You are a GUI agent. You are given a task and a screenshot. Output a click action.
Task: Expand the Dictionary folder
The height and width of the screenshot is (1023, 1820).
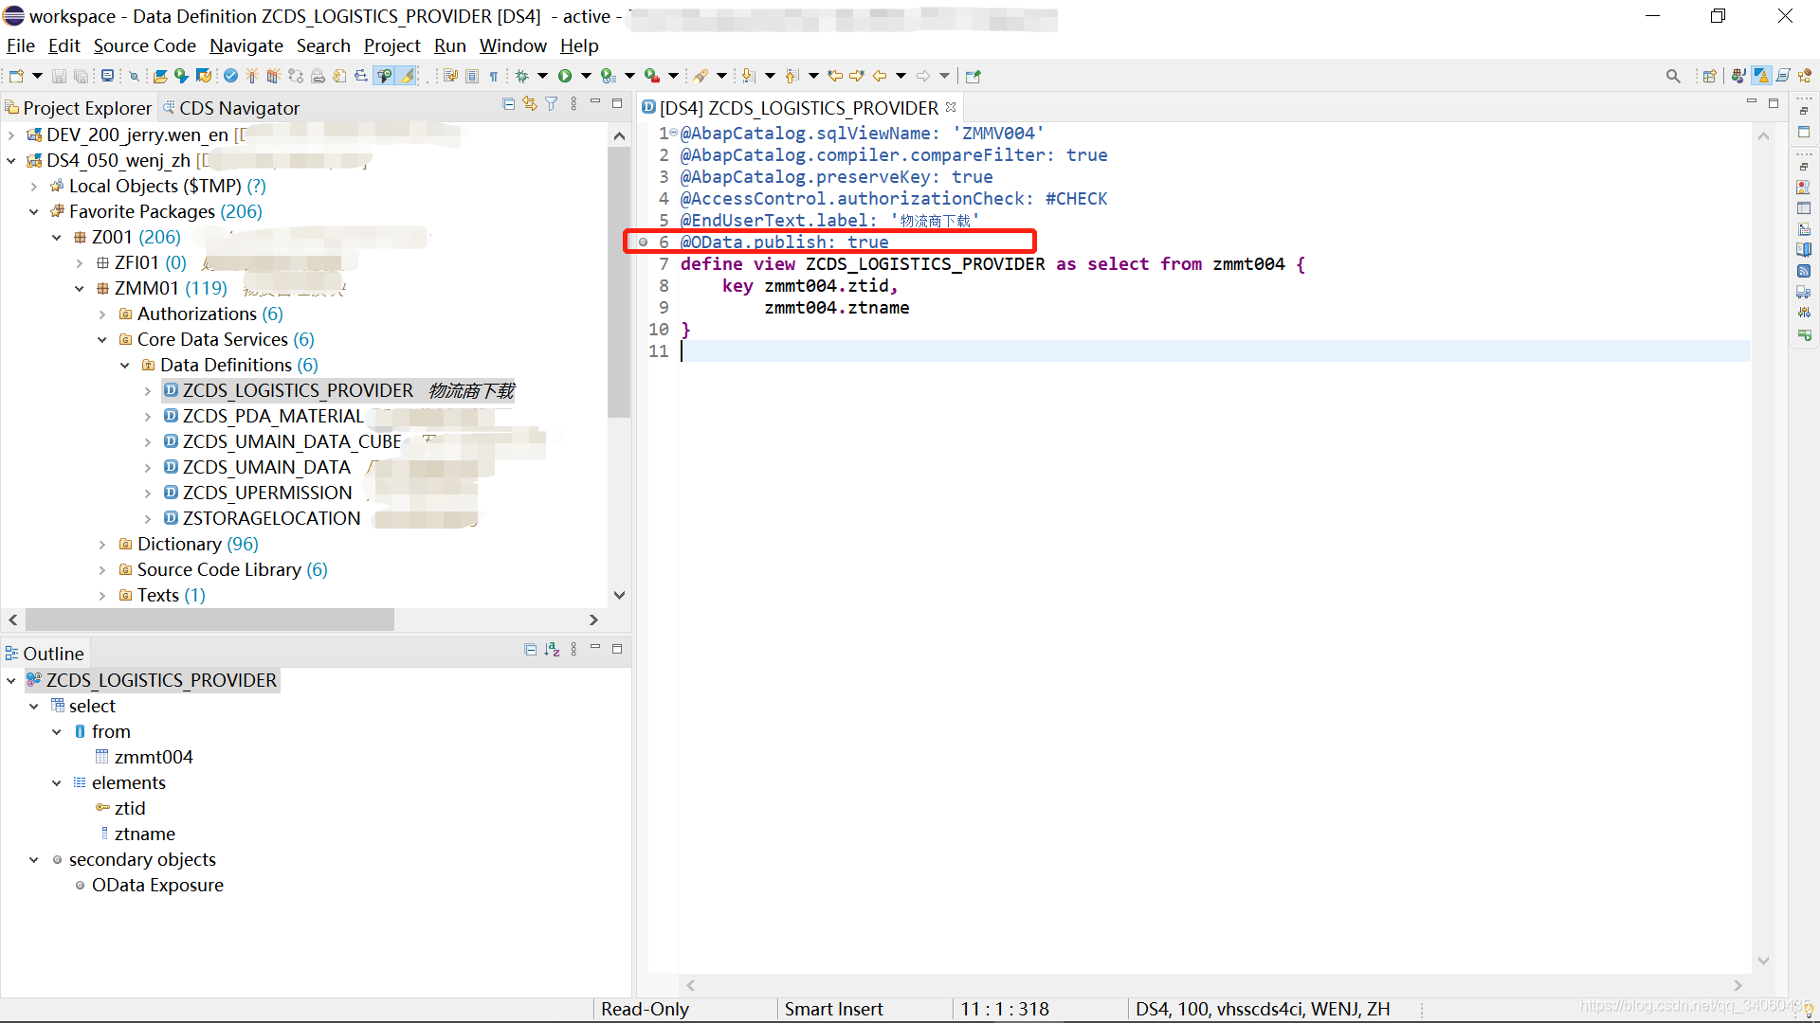[102, 545]
